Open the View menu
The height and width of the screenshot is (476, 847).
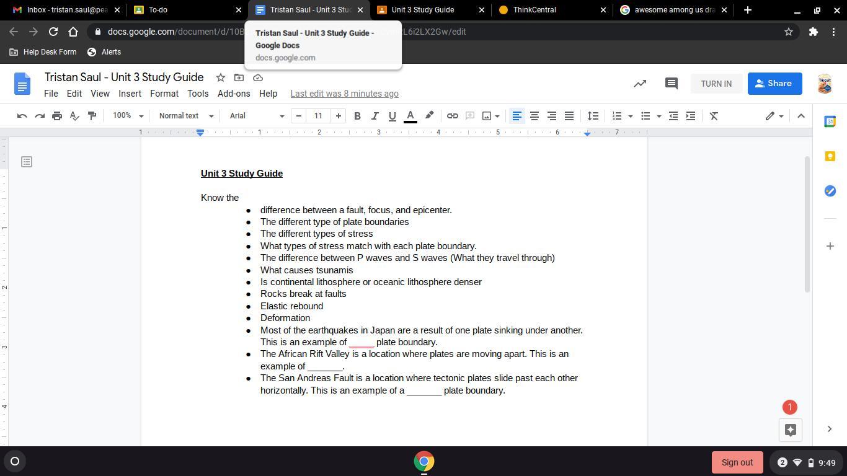pos(100,94)
